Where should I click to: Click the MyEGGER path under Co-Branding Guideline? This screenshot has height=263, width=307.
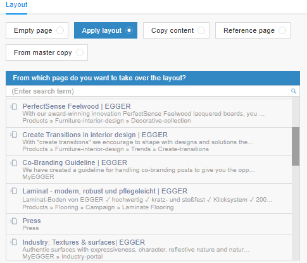point(38,177)
